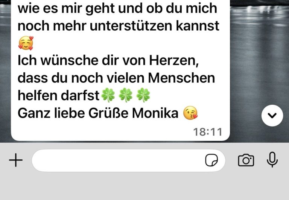Tap the middle four-leaf clover emoji

coord(126,95)
